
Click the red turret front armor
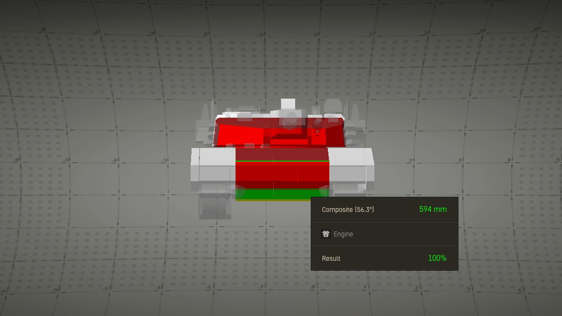coord(279,132)
